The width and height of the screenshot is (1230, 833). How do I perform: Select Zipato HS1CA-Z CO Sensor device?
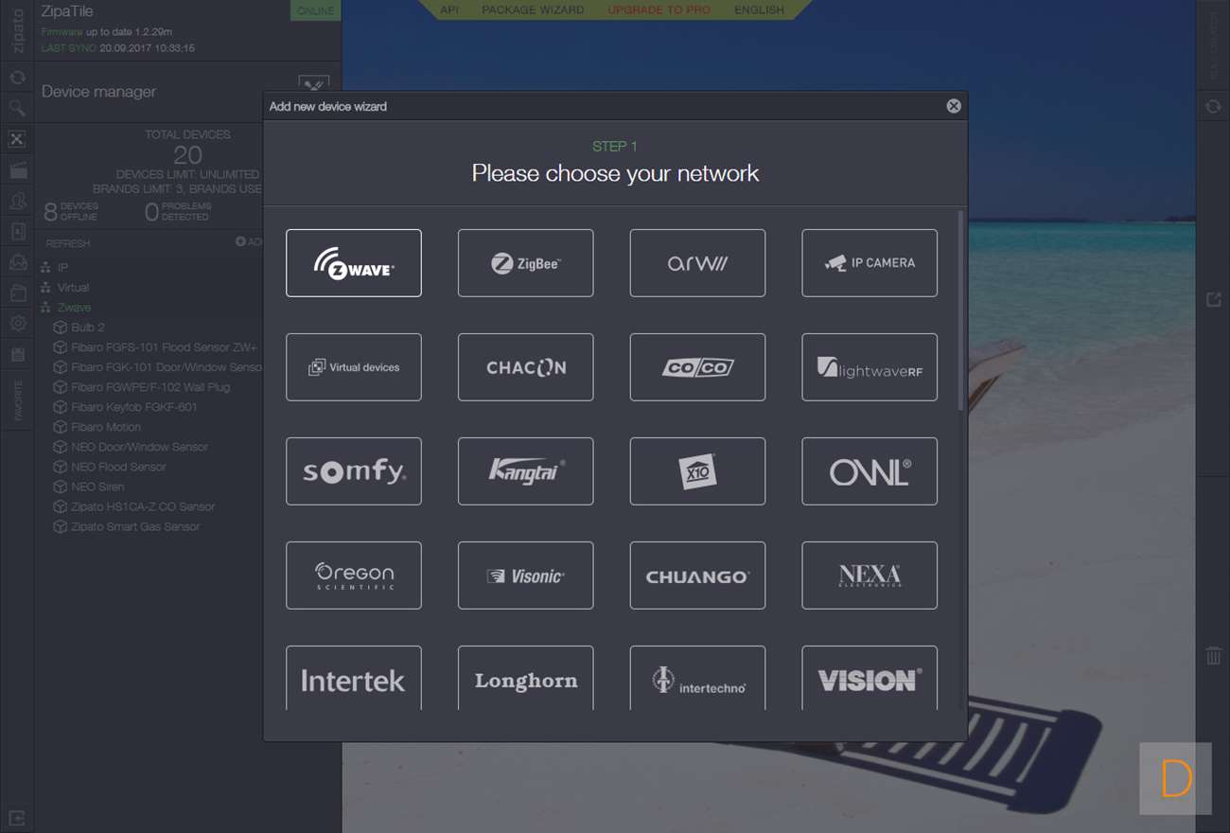[134, 506]
